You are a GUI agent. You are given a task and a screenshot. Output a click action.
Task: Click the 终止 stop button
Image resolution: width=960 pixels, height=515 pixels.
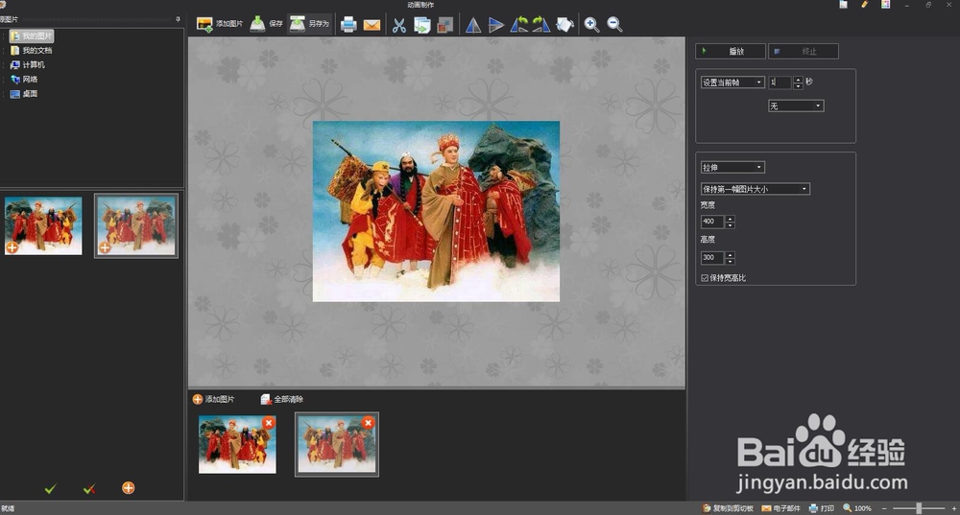(804, 52)
